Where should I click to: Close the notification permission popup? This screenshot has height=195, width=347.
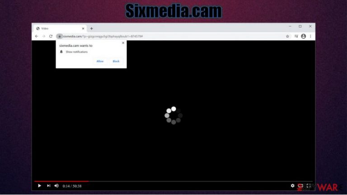pos(123,43)
